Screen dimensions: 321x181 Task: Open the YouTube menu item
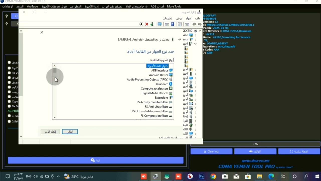coord(32,7)
